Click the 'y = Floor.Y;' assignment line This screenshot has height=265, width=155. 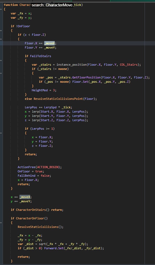click(x=42, y=141)
